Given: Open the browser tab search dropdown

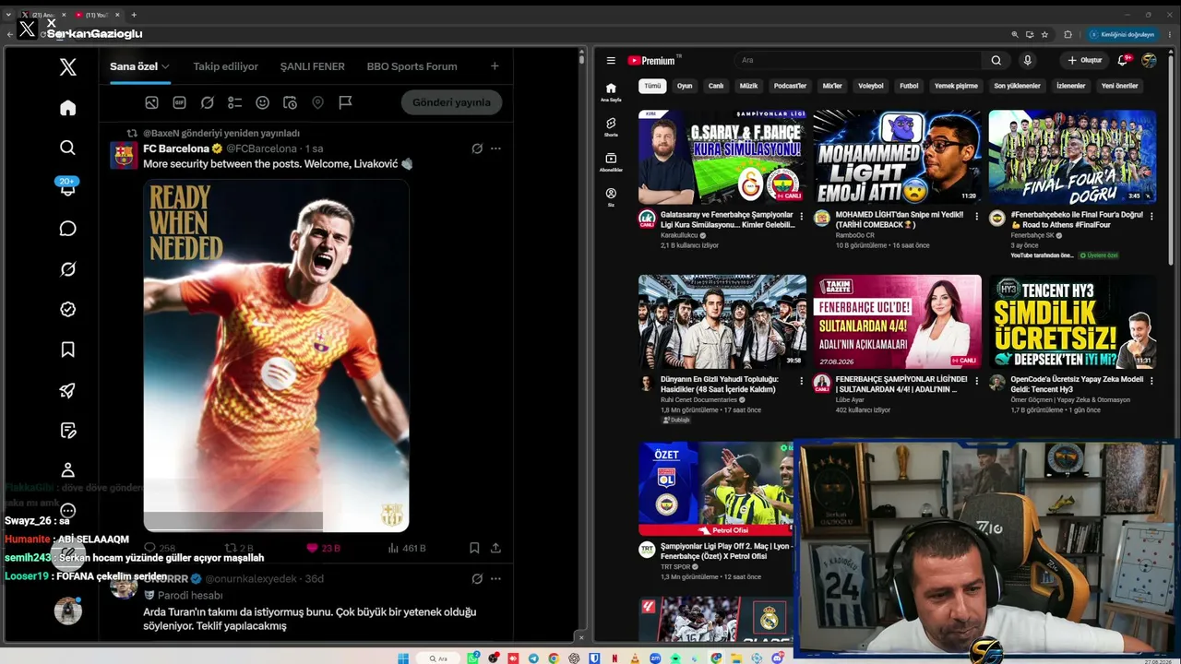Looking at the screenshot, I should [x=8, y=15].
